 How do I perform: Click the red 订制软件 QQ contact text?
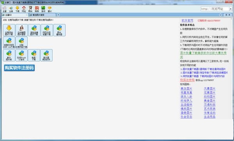pyautogui.click(x=209, y=21)
